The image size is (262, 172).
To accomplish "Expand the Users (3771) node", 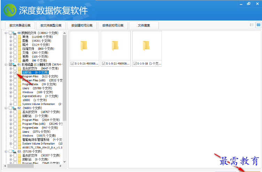I will tap(11, 132).
